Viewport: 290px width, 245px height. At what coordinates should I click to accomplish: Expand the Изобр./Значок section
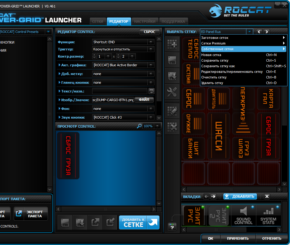click(x=59, y=100)
